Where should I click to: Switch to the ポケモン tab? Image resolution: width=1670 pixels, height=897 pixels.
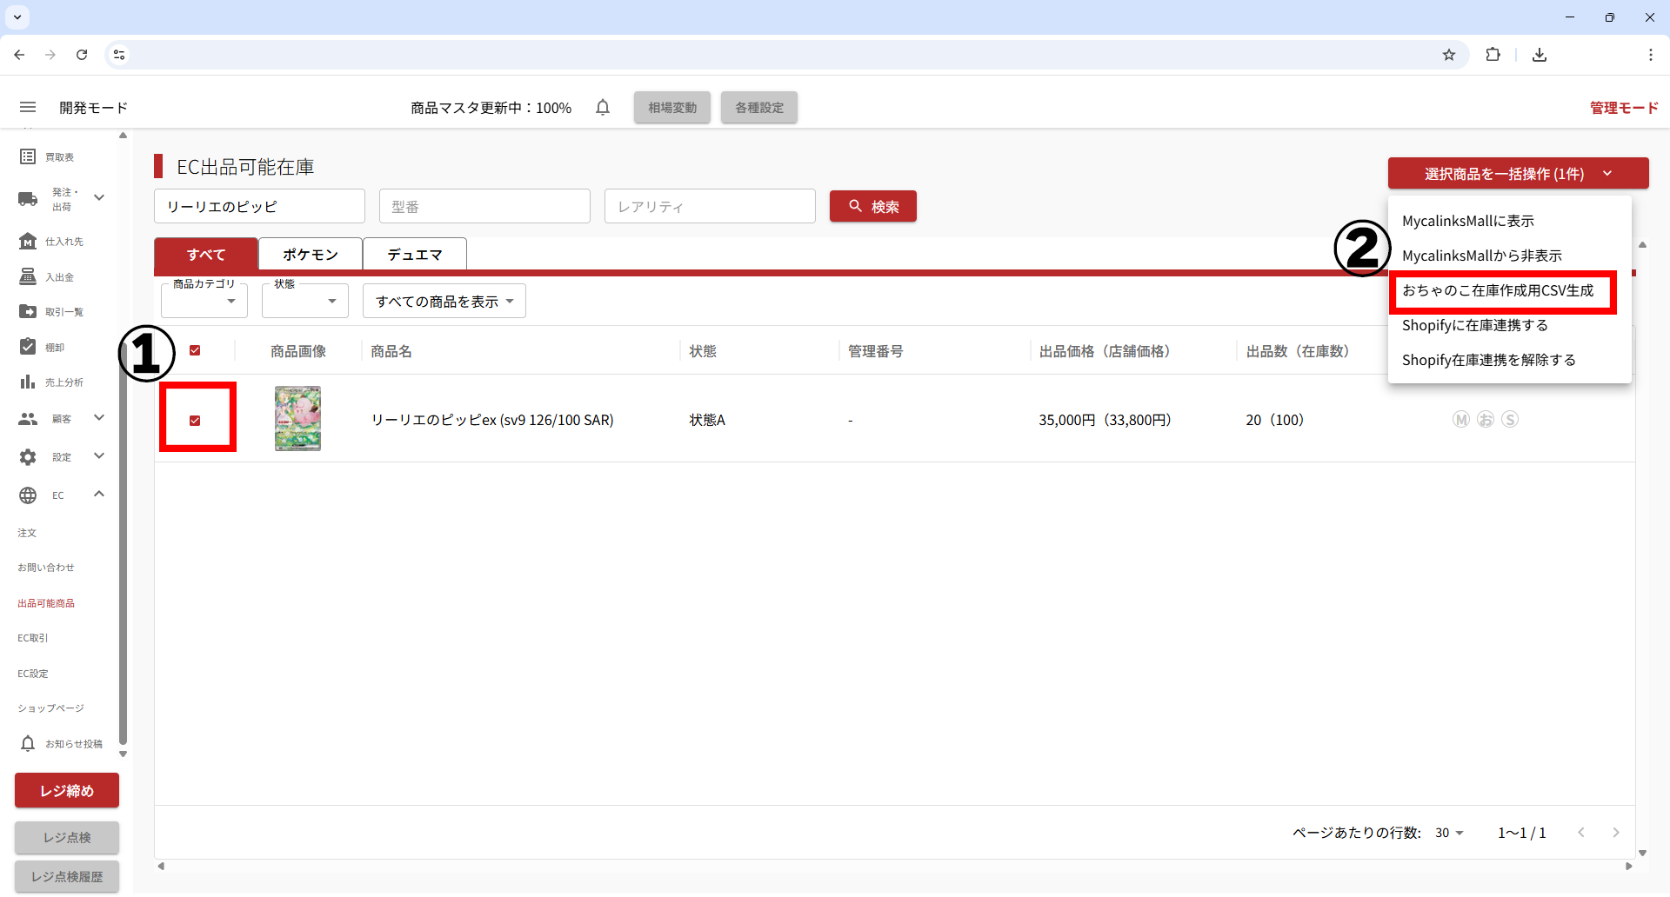[x=311, y=255]
